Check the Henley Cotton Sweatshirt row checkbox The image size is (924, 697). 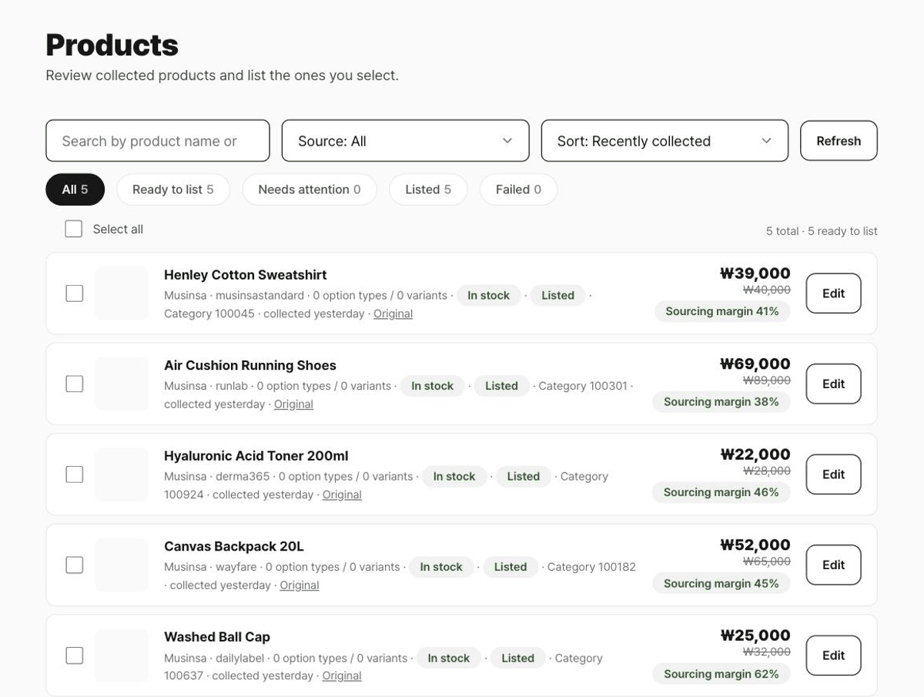point(74,293)
